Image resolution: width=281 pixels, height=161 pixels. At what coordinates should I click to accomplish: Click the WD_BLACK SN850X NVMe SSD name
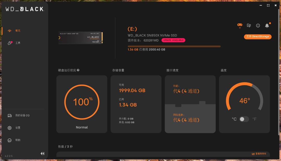[152, 35]
